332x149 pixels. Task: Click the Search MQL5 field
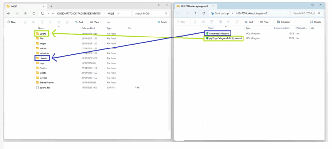tap(150, 13)
